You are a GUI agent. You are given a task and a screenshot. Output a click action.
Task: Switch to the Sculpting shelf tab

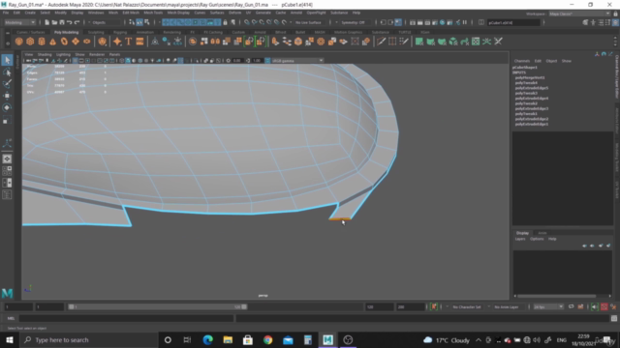(x=96, y=32)
